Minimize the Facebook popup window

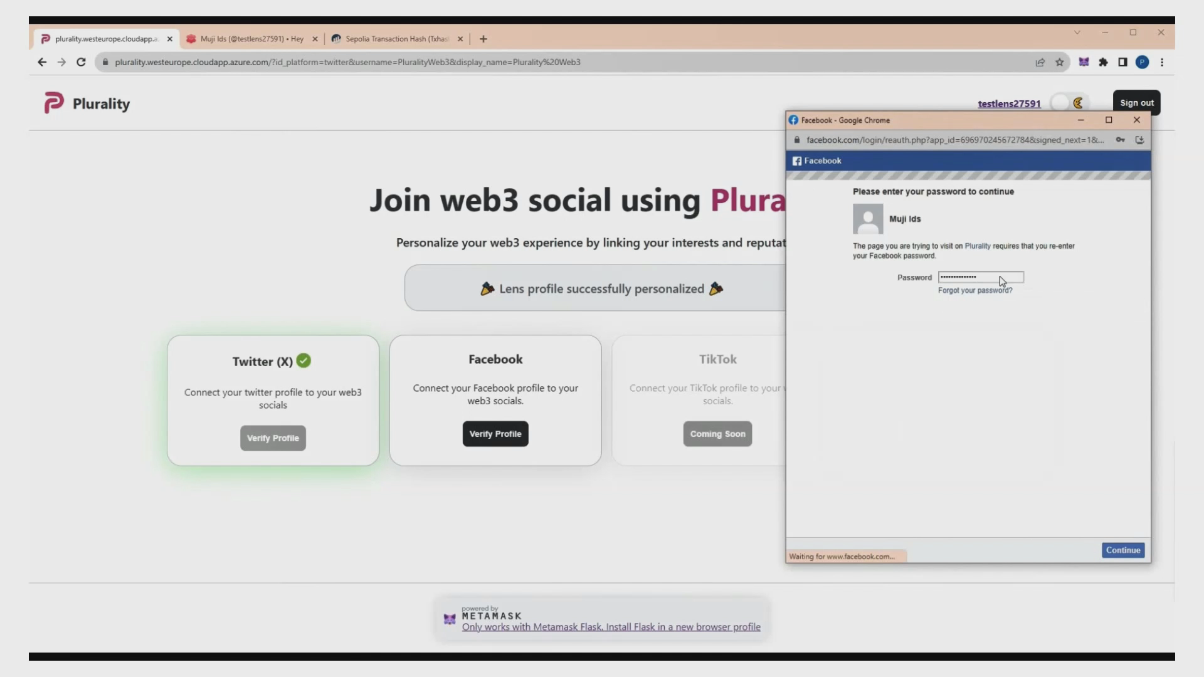pos(1080,120)
